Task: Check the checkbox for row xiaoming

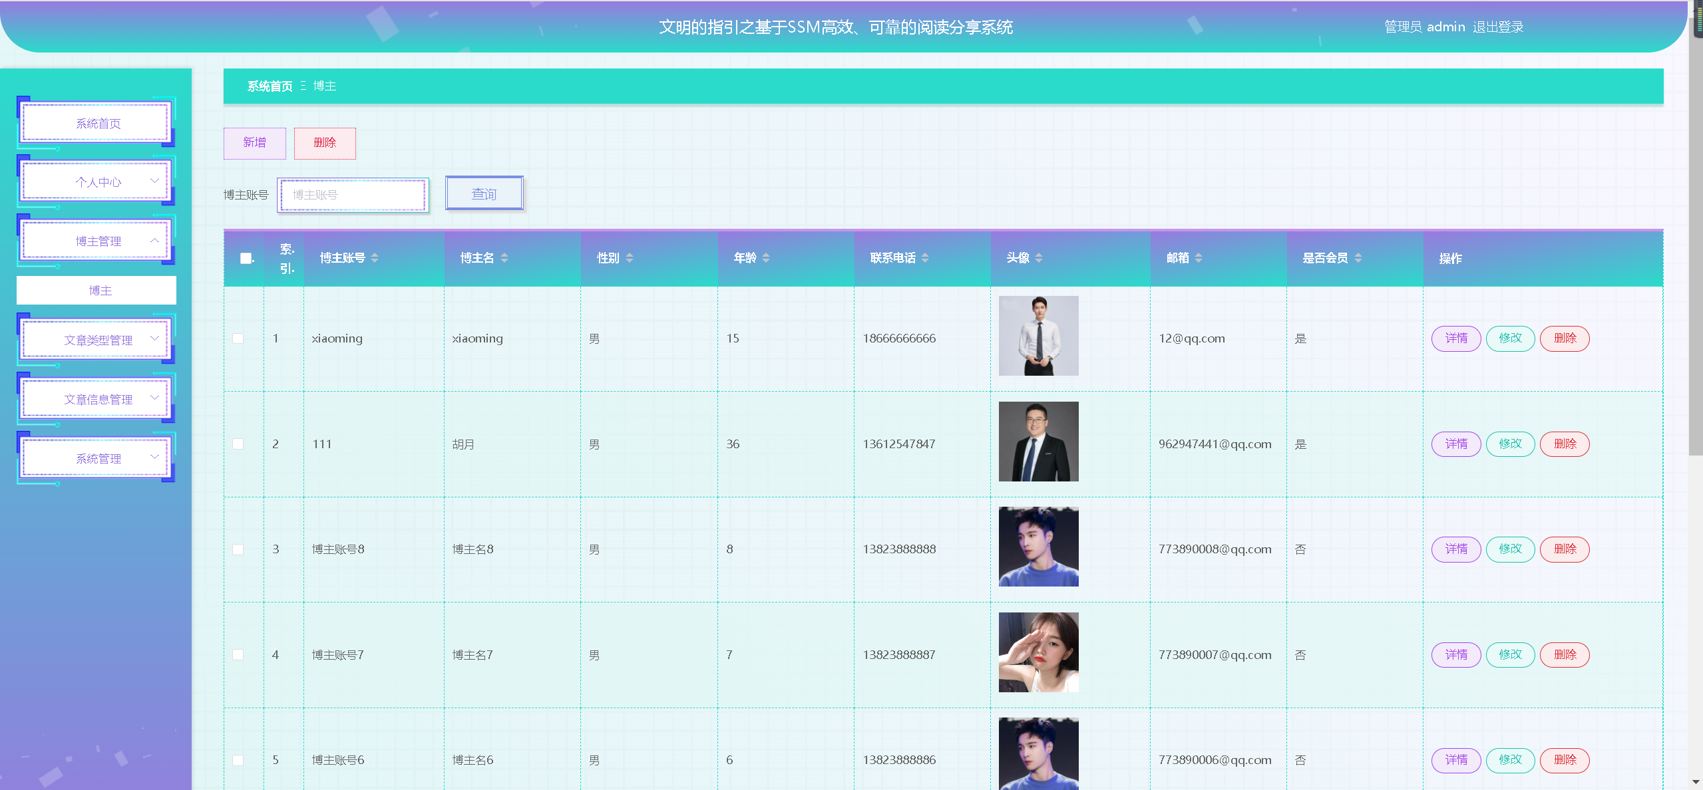Action: 238,338
